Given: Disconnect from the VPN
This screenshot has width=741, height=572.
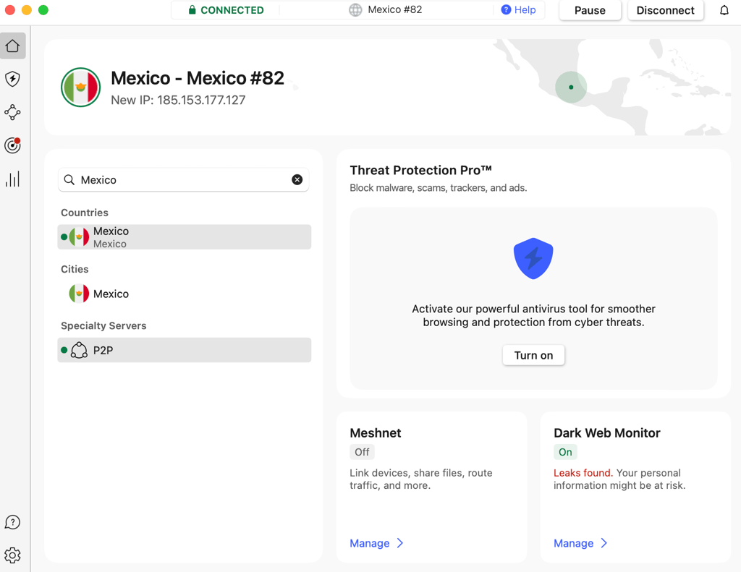Looking at the screenshot, I should 666,10.
